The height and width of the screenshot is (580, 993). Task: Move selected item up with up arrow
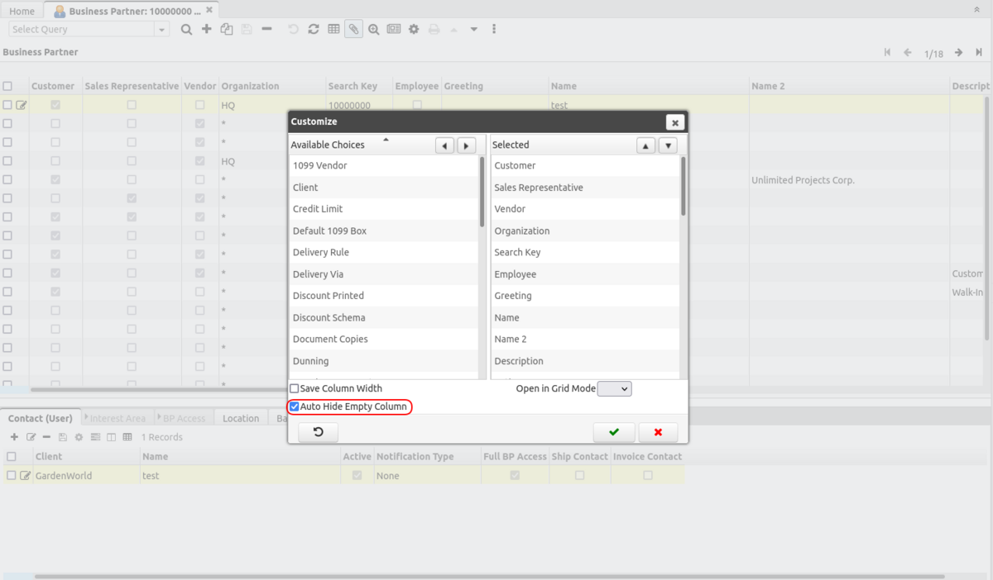coord(645,145)
